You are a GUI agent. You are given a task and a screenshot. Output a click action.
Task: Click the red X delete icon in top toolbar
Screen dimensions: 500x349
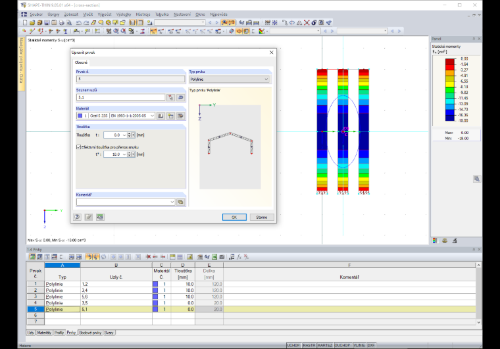307,22
